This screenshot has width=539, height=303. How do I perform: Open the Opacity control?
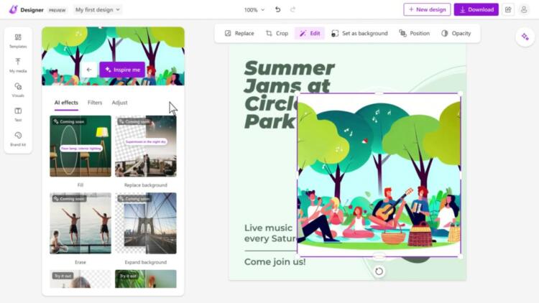pos(456,34)
